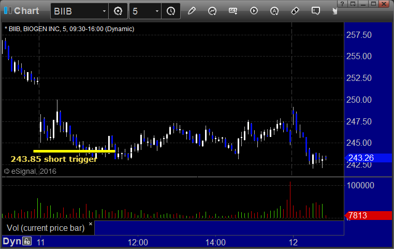Image resolution: width=394 pixels, height=249 pixels.
Task: Click the 250.00 price axis label
Action: [x=359, y=100]
